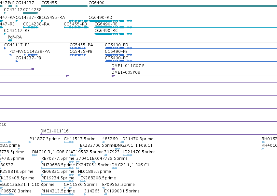The height and width of the screenshot is (196, 277).
Task: Click the CG14237 gene label
Action: click(x=25, y=3)
